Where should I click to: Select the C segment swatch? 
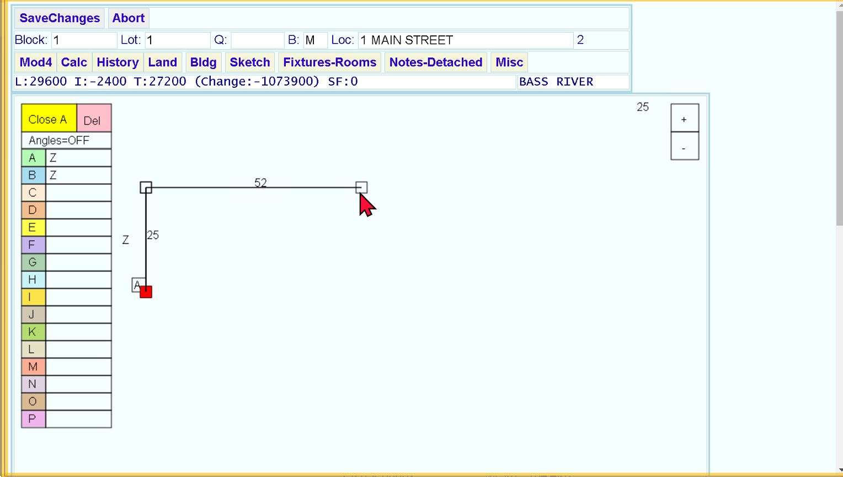click(33, 193)
